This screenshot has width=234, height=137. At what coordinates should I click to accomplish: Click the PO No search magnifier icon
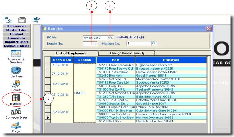coord(110,38)
